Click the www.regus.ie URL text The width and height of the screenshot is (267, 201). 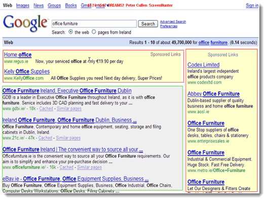[16, 61]
